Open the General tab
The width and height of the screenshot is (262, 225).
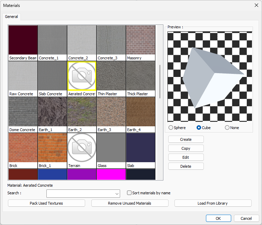click(11, 17)
